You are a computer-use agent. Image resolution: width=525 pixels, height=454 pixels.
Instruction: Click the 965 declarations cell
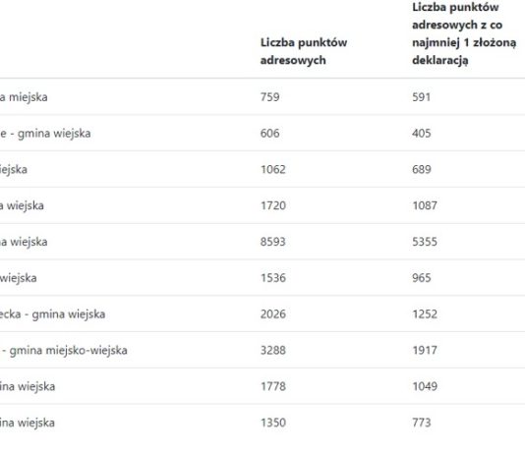(x=422, y=278)
